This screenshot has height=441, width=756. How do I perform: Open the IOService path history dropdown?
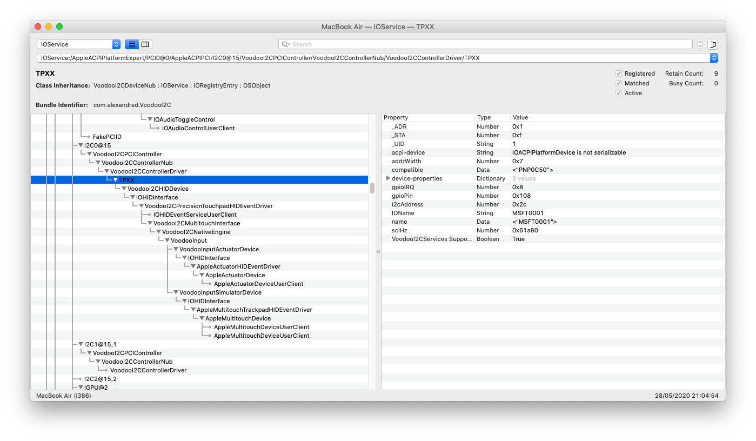(x=714, y=58)
